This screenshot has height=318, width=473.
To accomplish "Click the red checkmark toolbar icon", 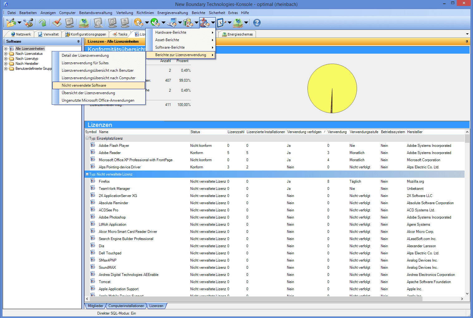I will click(57, 23).
